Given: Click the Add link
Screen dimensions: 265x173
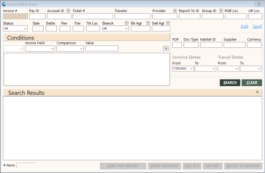Looking at the screenshot, I should tap(244, 26).
